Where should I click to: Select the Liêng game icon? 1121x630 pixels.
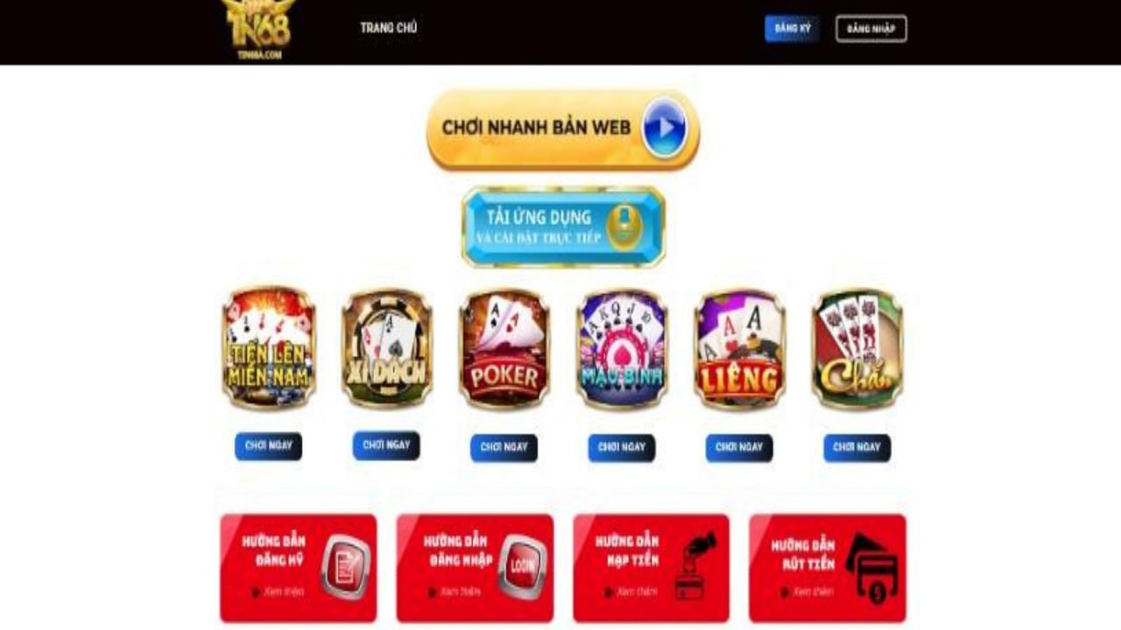(x=739, y=348)
